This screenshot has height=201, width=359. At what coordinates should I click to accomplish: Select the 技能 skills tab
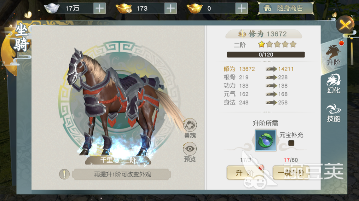point(333,113)
